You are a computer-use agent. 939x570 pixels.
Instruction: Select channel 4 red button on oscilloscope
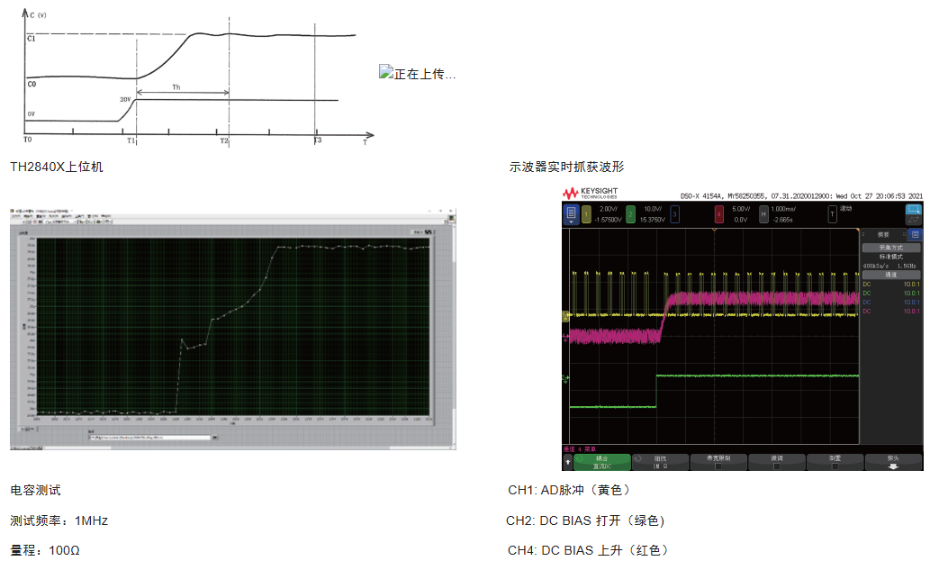click(x=719, y=214)
